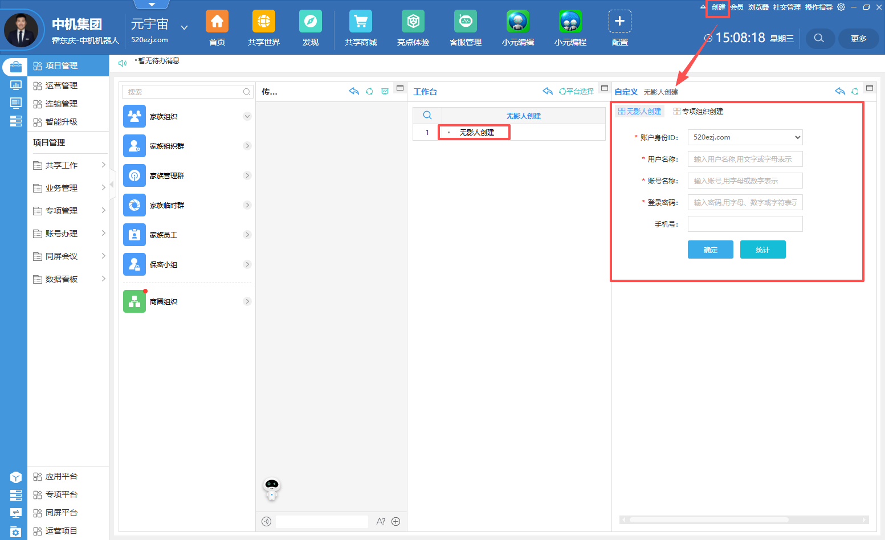Click the robot assistant icon
This screenshot has height=540, width=885.
tap(272, 488)
